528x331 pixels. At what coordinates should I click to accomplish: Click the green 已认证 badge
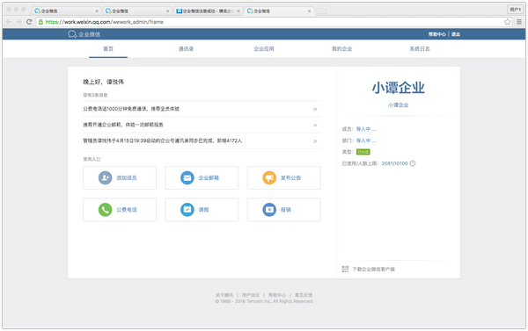click(363, 152)
